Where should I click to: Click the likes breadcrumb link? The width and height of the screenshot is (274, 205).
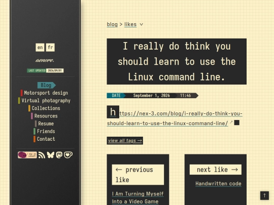(x=130, y=24)
